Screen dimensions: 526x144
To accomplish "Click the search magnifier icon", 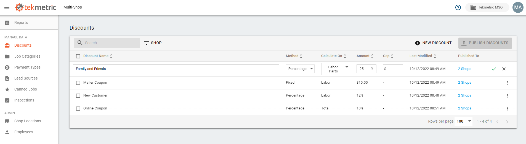I will (x=80, y=43).
